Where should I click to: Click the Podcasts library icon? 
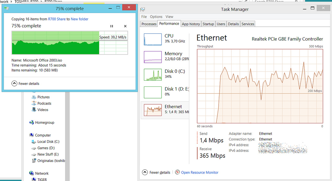pos(34,103)
